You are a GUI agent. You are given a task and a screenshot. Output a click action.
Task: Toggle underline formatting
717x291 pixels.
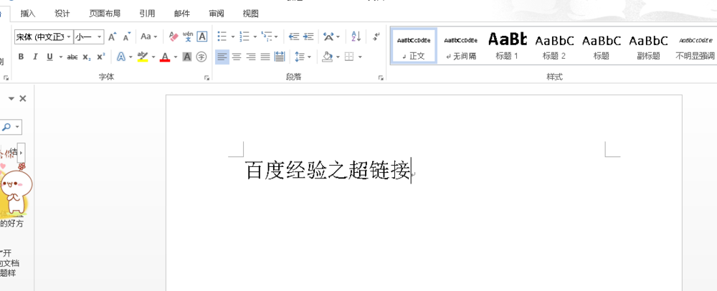[49, 57]
